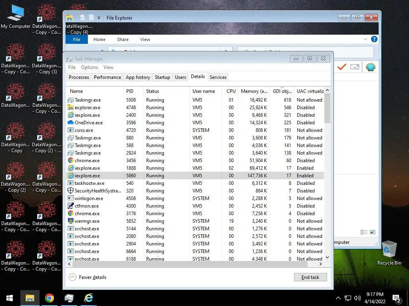Launch Chrome from the taskbar
The height and width of the screenshot is (306, 409).
tap(49, 298)
